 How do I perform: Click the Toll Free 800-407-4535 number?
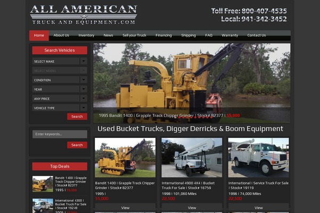click(x=249, y=11)
